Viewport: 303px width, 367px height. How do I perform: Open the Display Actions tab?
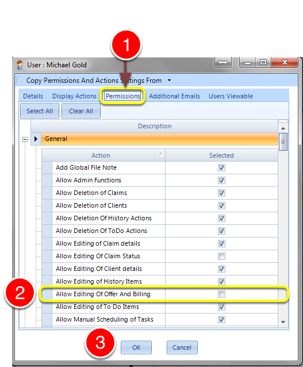coord(74,96)
